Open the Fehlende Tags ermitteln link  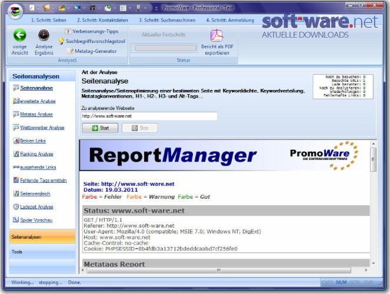[44, 180]
